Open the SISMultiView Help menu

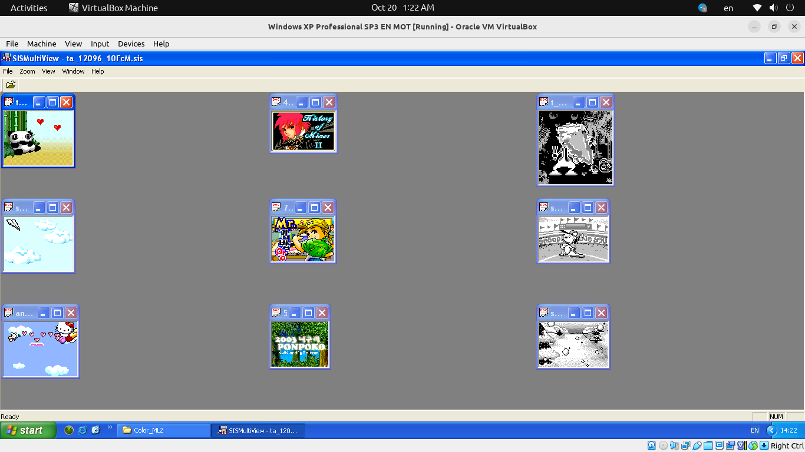coord(98,71)
